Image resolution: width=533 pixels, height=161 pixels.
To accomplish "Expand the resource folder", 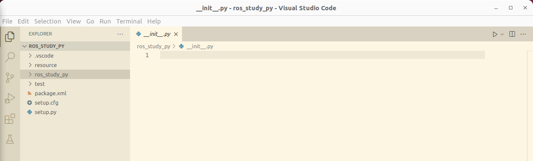I will [75, 65].
